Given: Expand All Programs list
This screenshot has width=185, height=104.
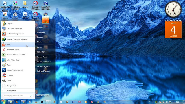Looking at the screenshot, I should [18, 90].
